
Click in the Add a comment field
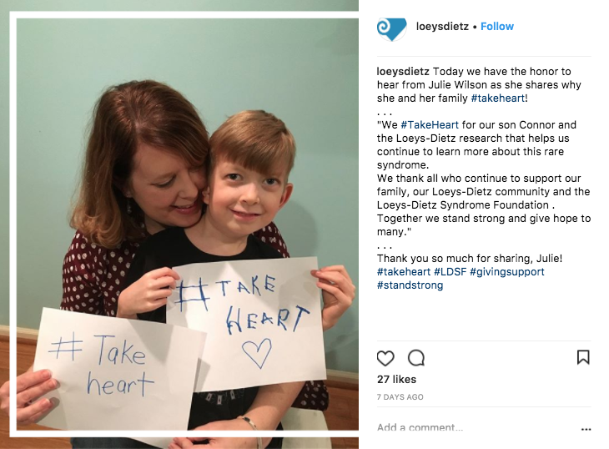pos(477,427)
